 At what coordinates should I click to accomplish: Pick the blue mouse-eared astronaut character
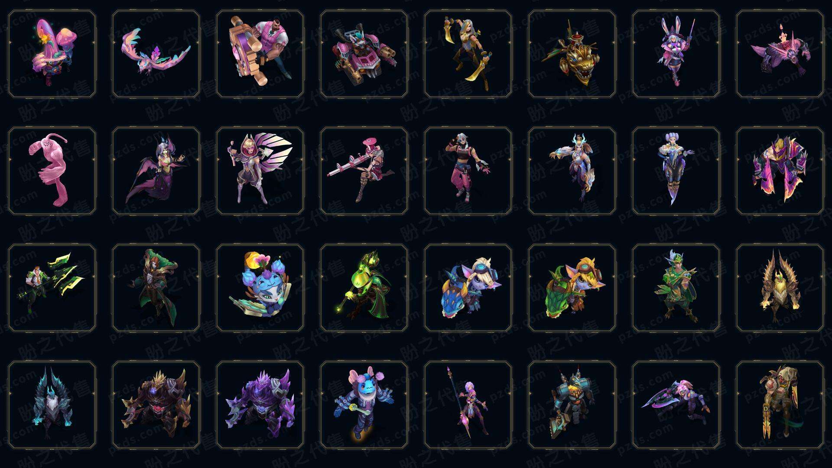(364, 405)
